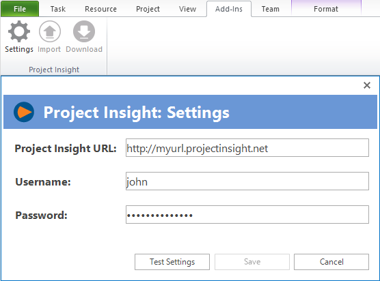The image size is (380, 281).
Task: Select the Password input field
Action: pyautogui.click(x=247, y=214)
